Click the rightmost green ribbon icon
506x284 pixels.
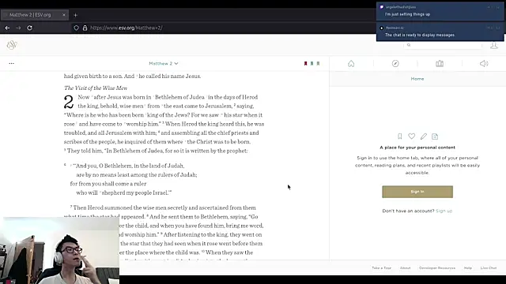pos(318,63)
